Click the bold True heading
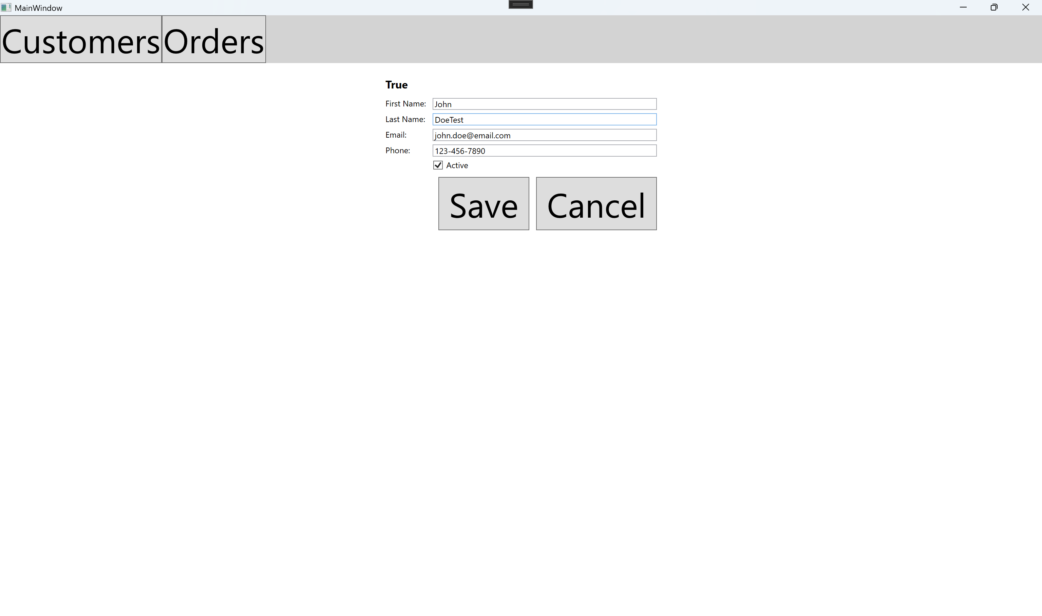1042x616 pixels. (396, 85)
